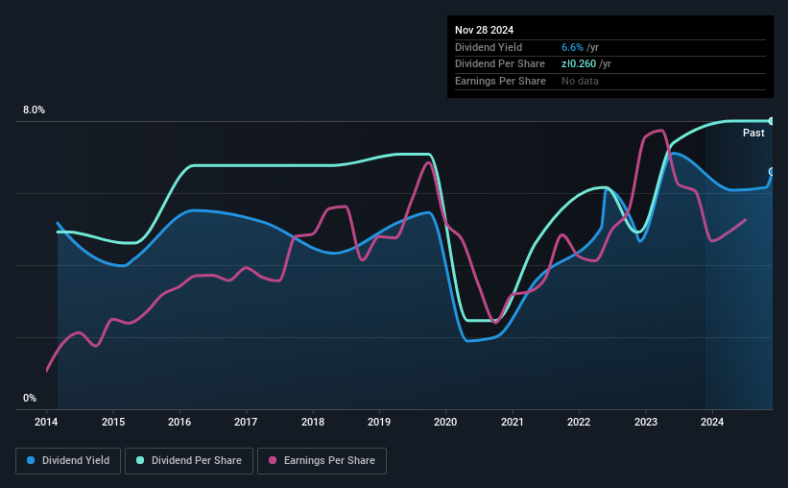Click the 2018 x-axis label
The image size is (788, 488).
click(x=313, y=422)
